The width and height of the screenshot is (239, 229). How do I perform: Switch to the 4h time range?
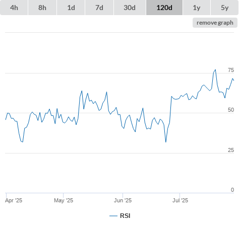tap(14, 8)
